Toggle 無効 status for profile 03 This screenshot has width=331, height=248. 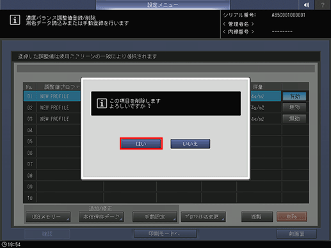tap(295, 119)
